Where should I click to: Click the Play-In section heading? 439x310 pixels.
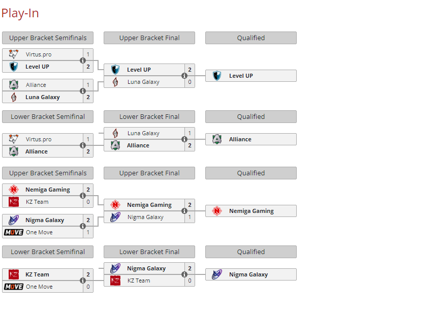pyautogui.click(x=20, y=13)
